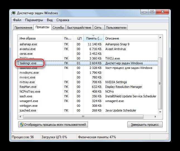Select the winlogon.exe process

click(28, 106)
